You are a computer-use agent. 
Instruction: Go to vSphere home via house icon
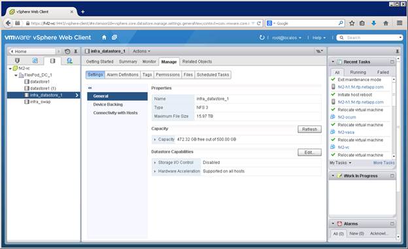pyautogui.click(x=104, y=37)
